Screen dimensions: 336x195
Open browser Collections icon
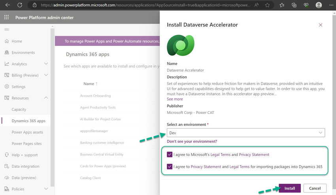click(x=294, y=5)
